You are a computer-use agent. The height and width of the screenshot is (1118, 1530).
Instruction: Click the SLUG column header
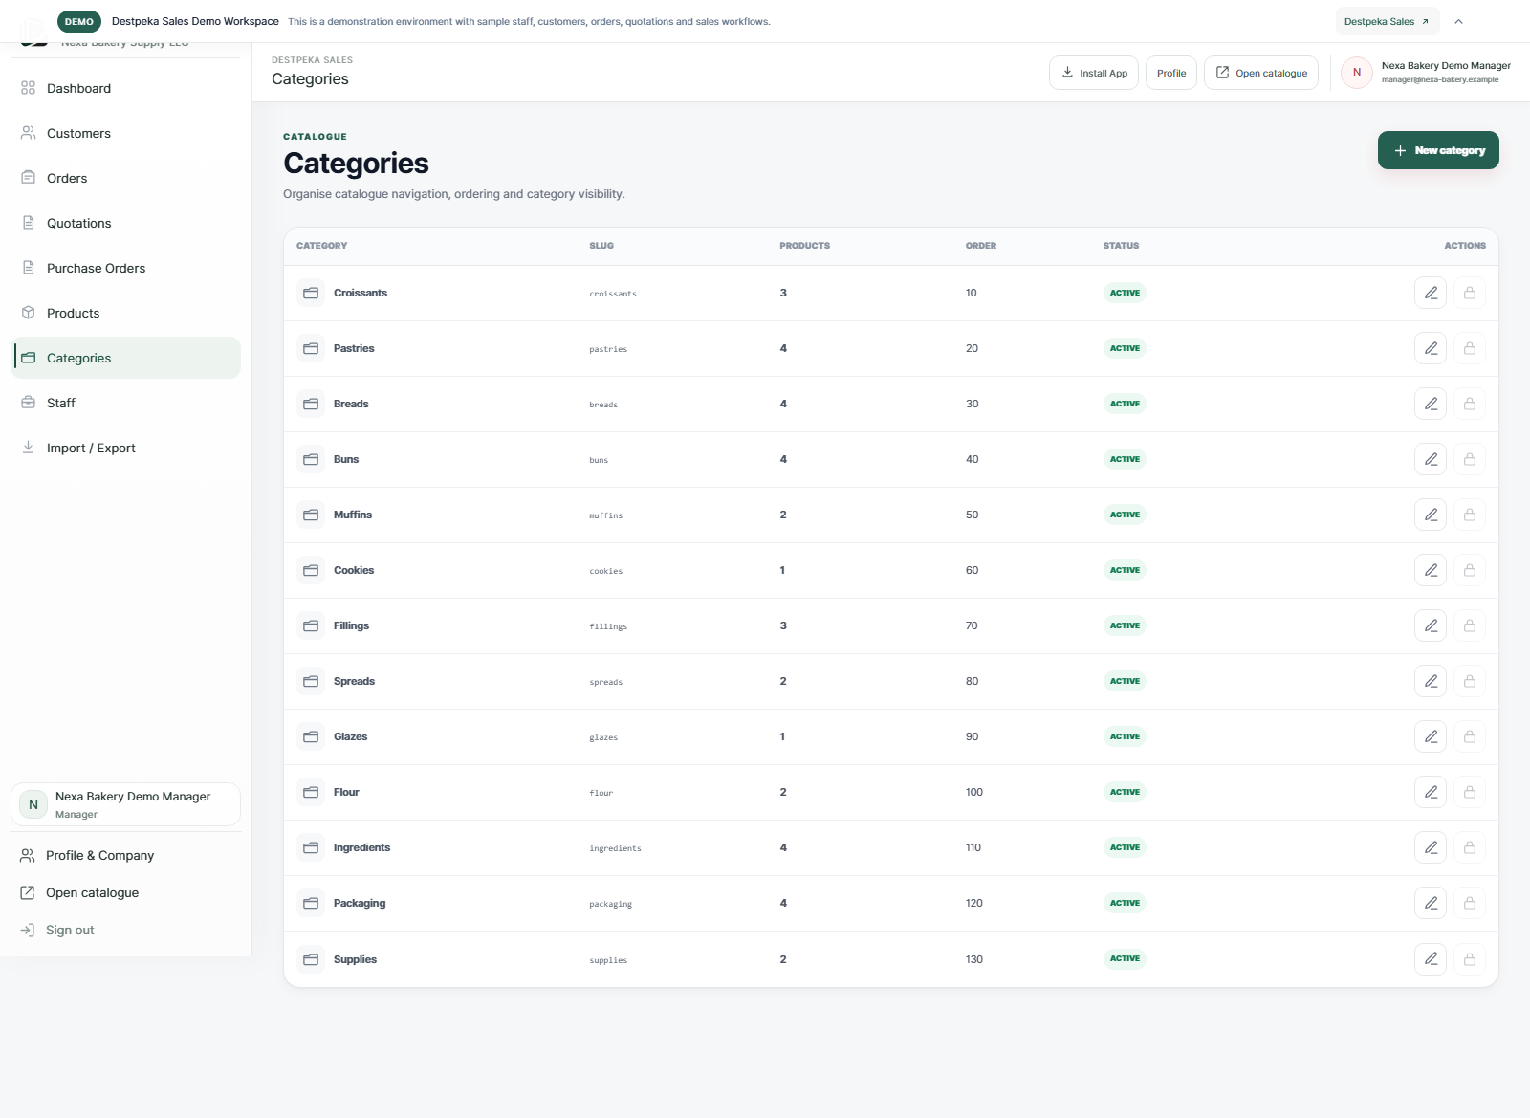click(x=601, y=246)
